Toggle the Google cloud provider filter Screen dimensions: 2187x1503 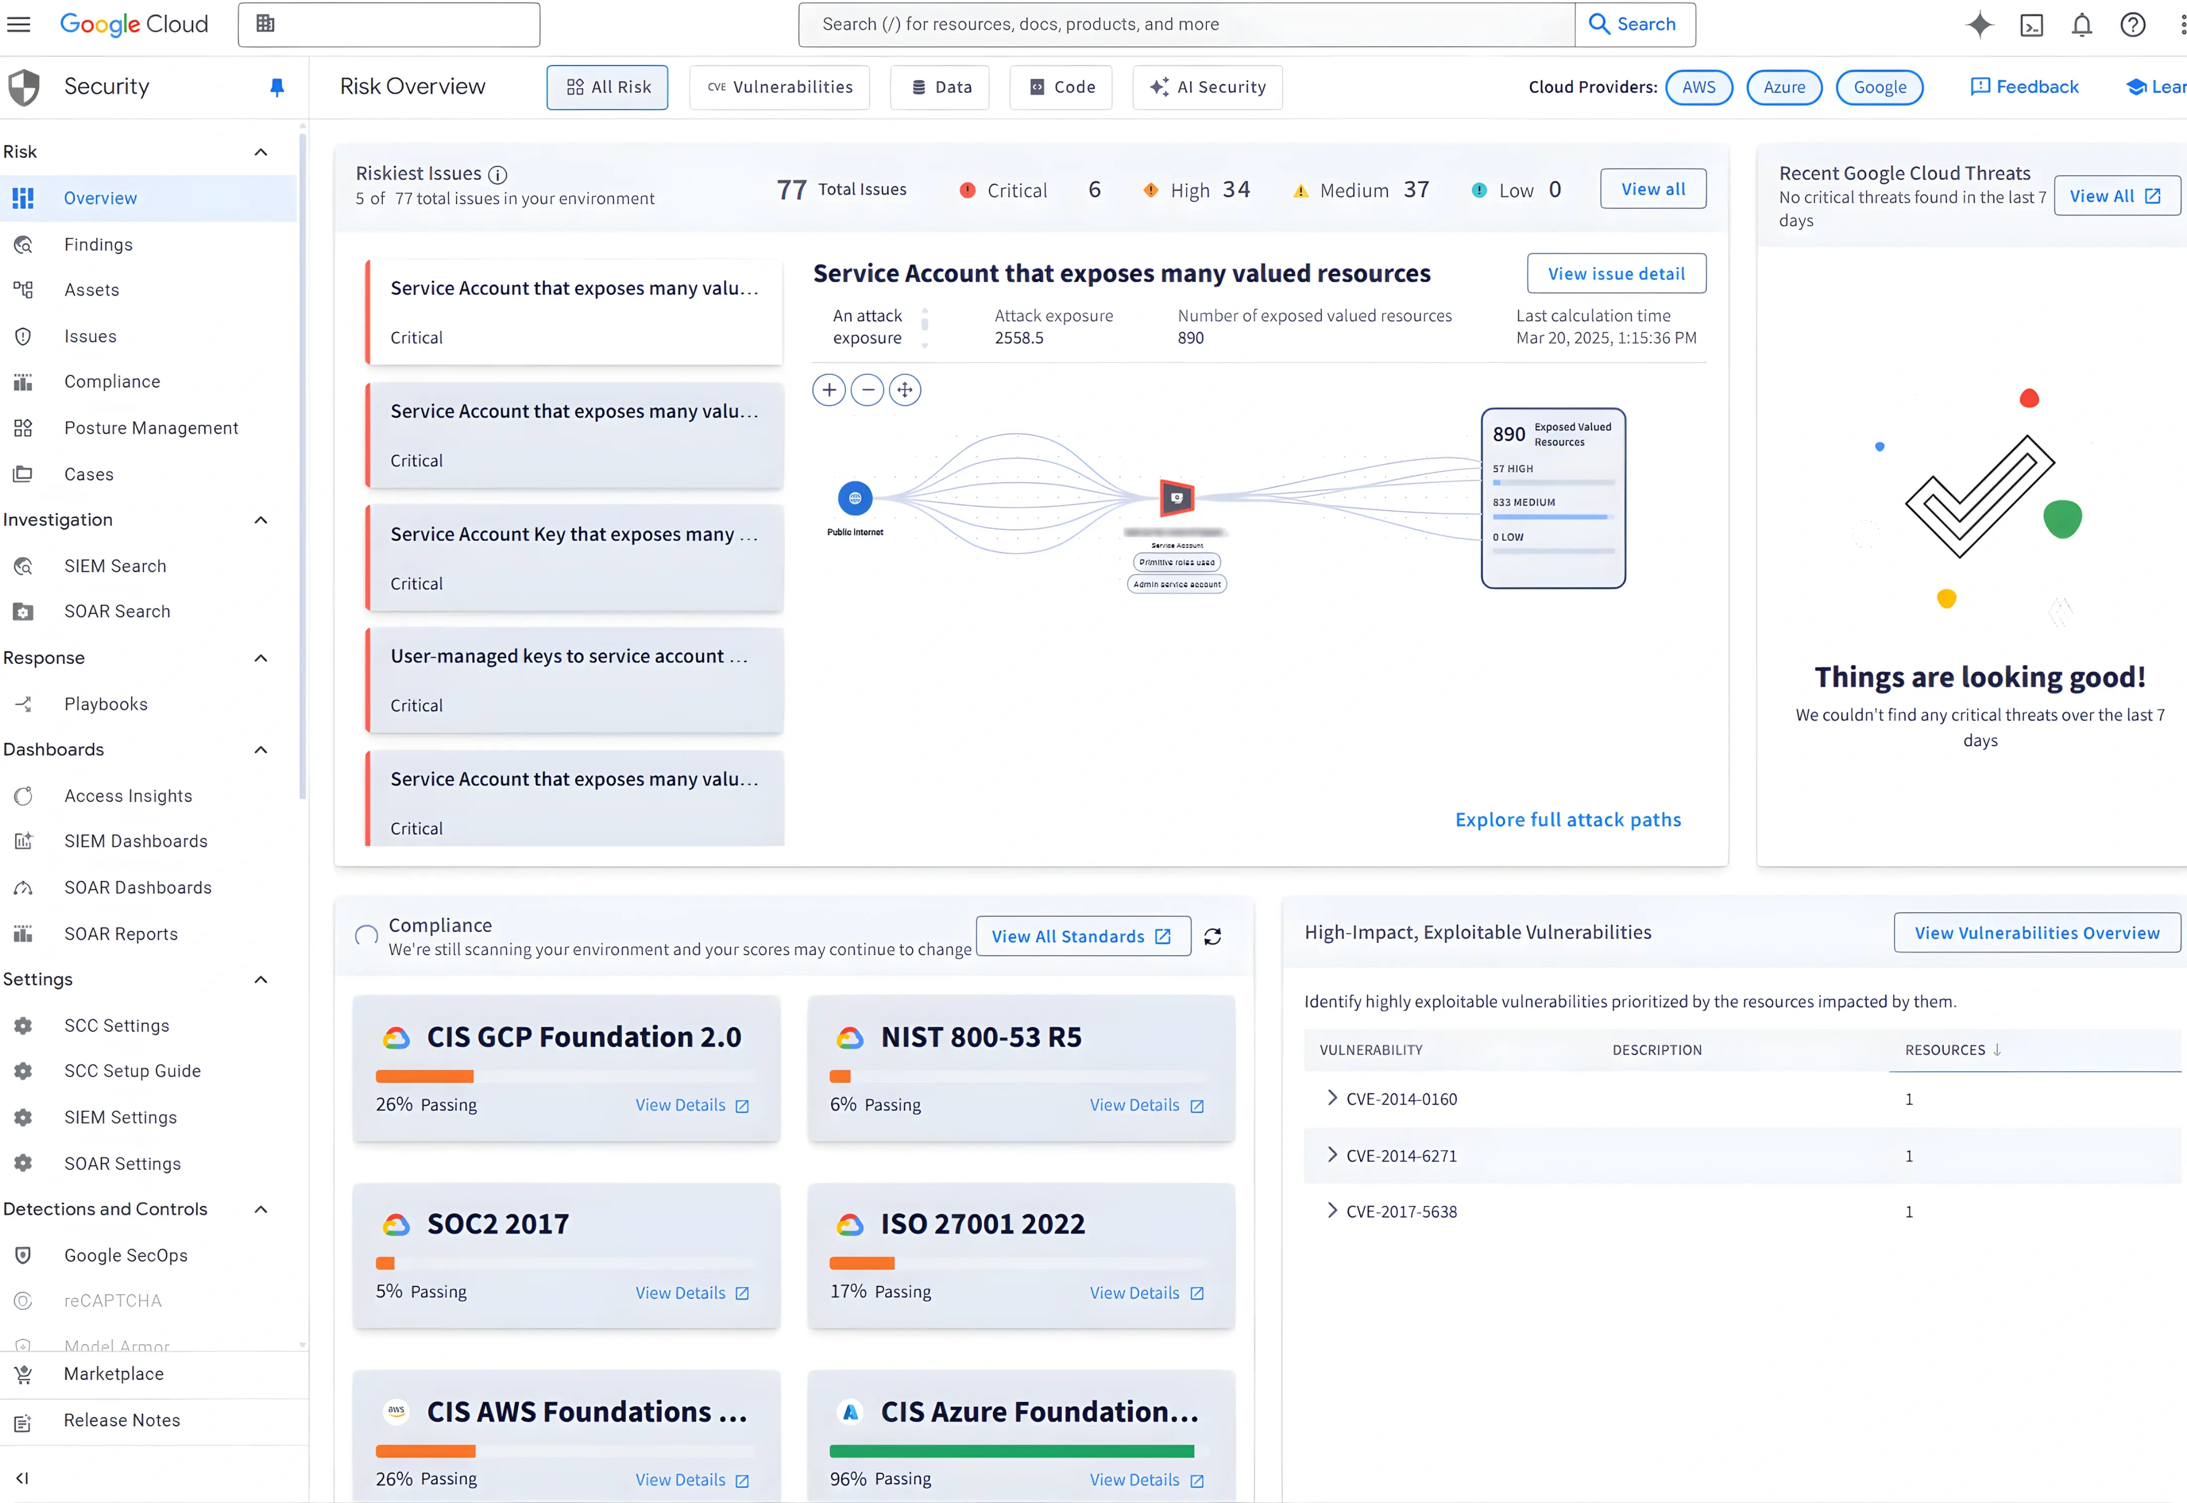click(x=1879, y=88)
